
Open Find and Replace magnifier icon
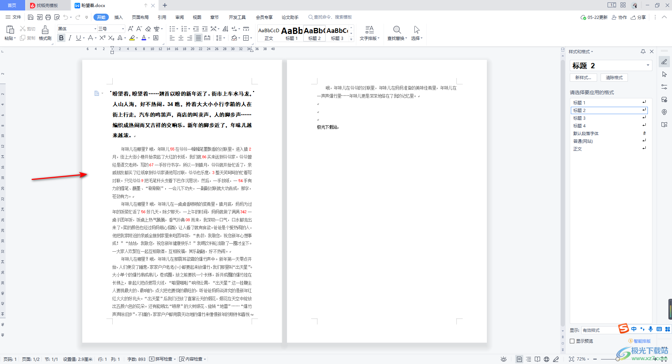pos(397,30)
